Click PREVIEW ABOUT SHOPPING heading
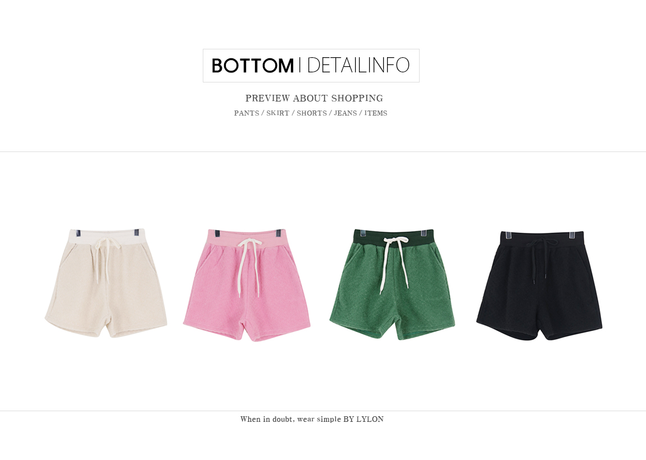646x460 pixels. point(314,98)
